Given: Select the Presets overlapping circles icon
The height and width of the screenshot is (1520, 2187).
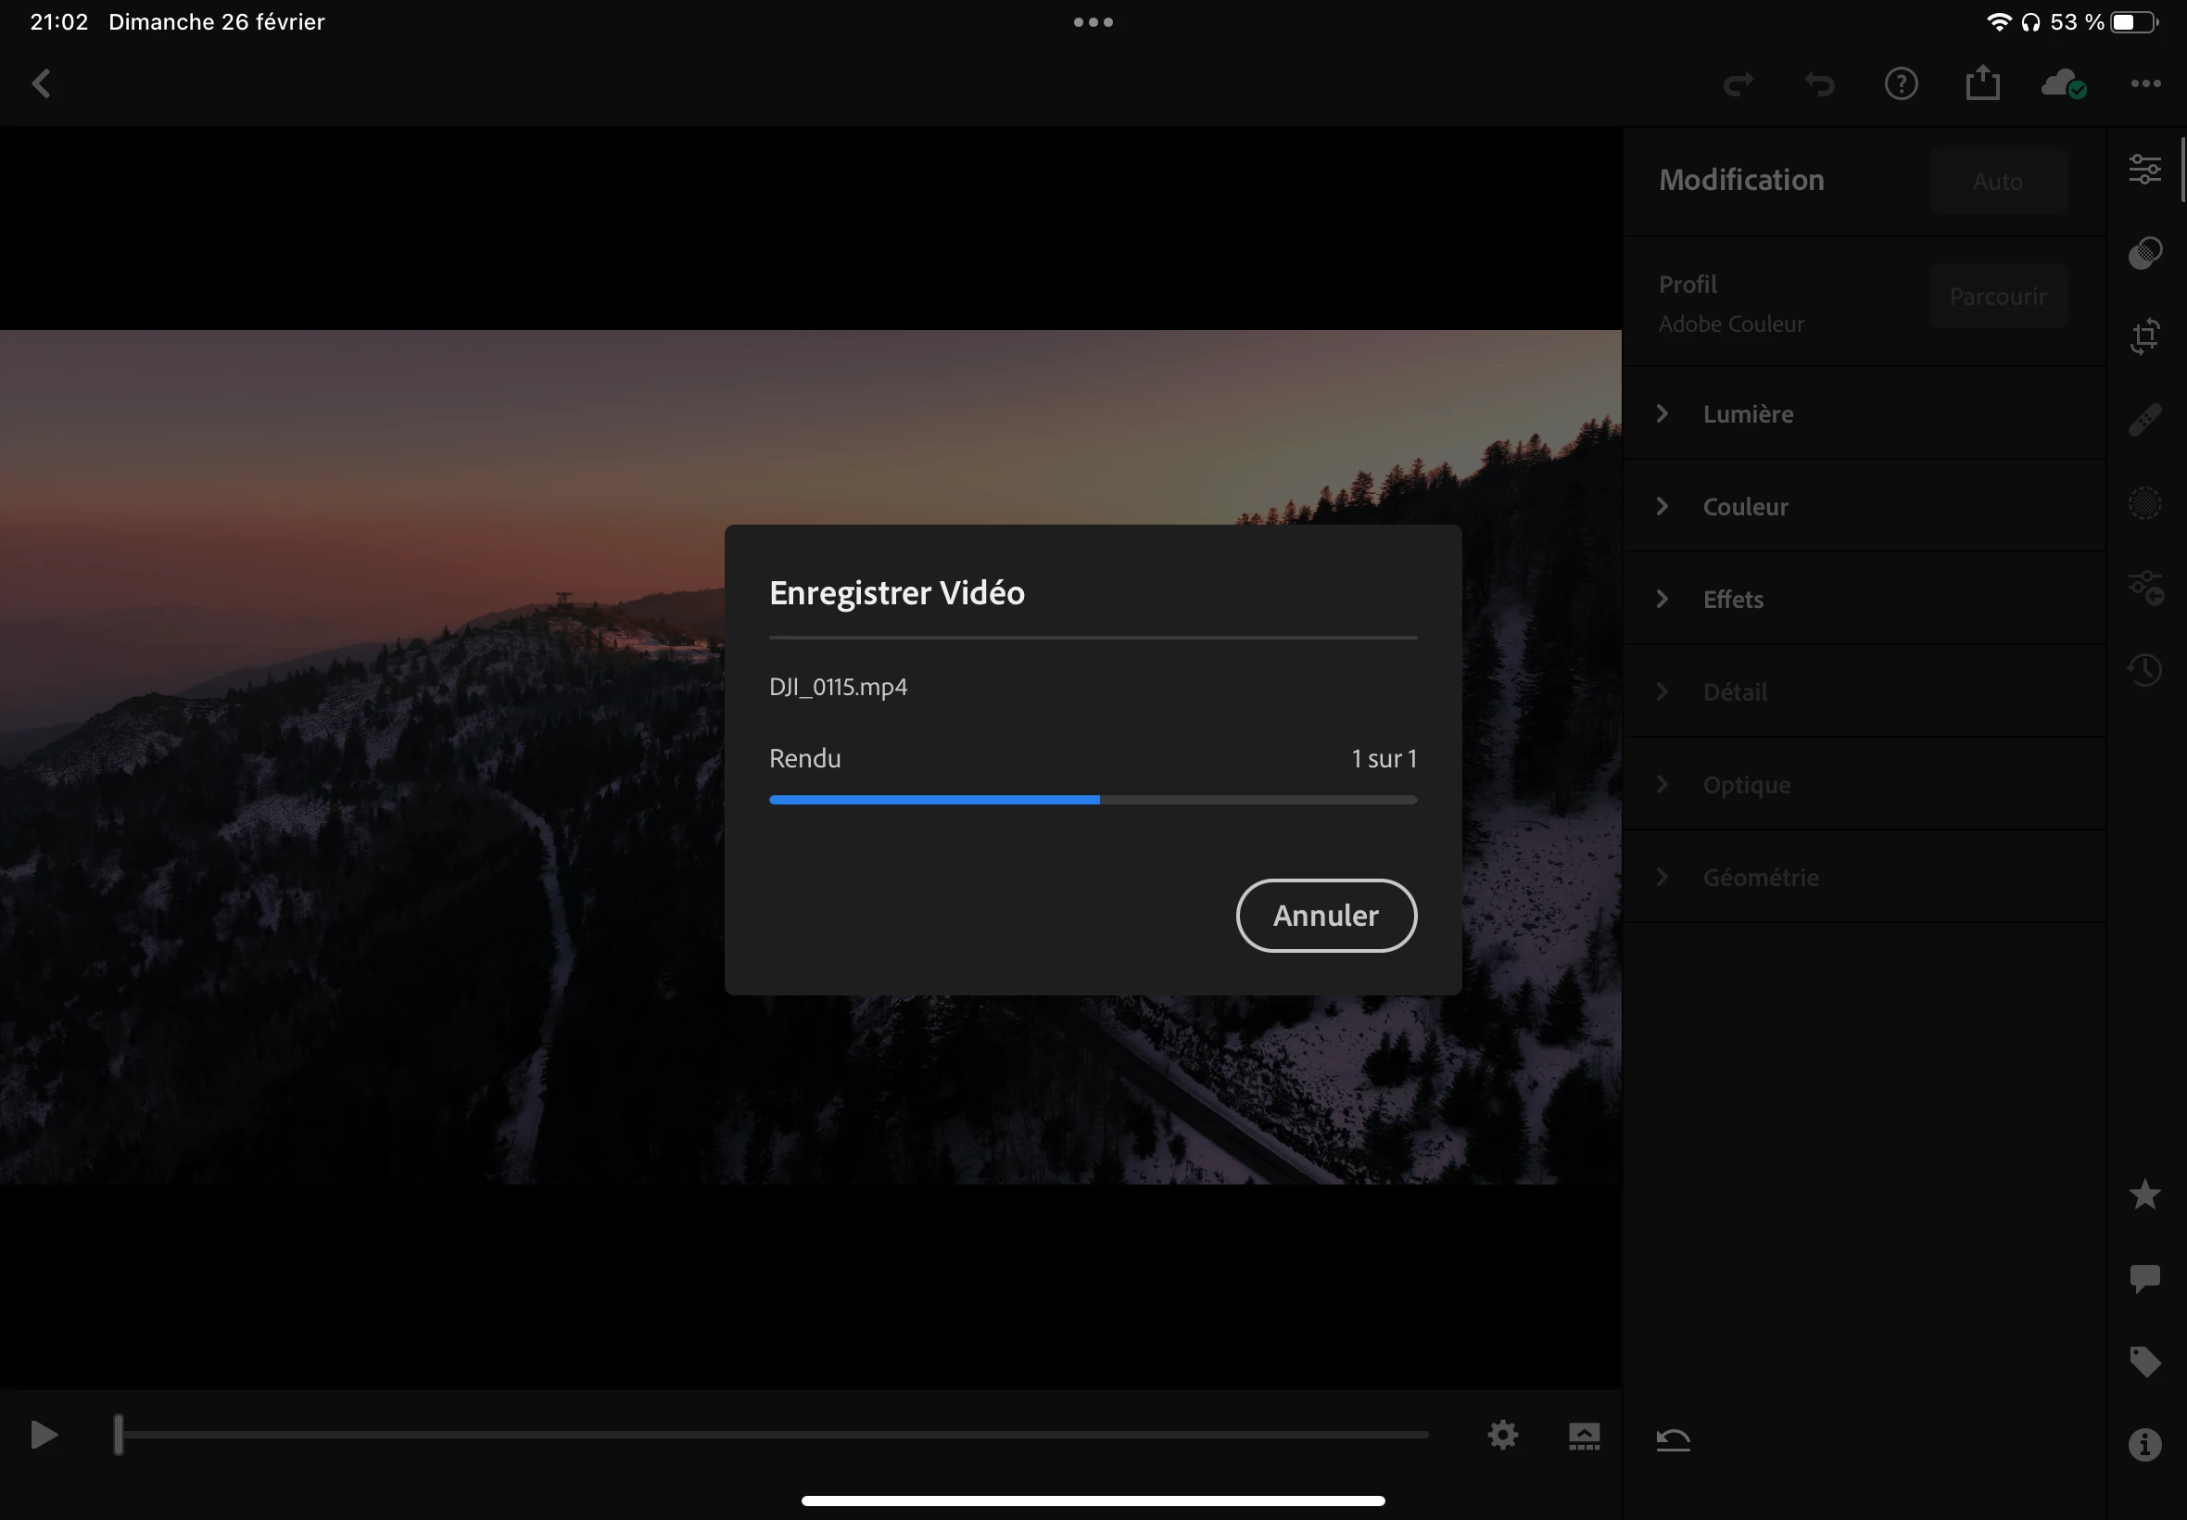Looking at the screenshot, I should (x=2144, y=253).
